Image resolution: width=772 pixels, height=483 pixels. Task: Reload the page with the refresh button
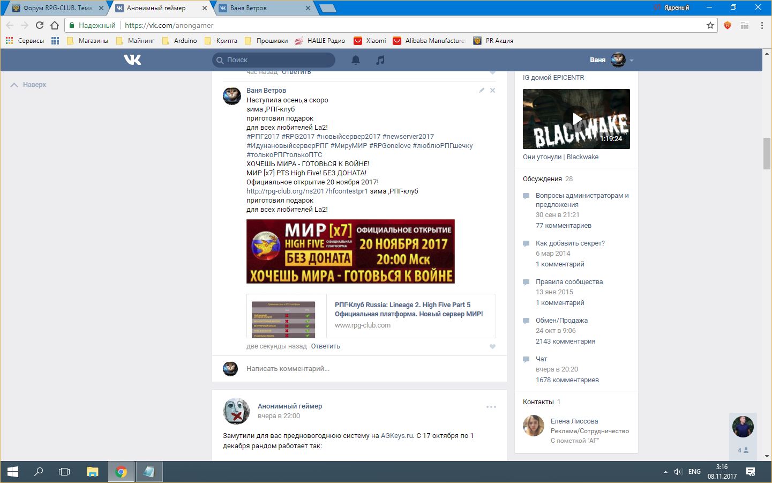tap(40, 25)
